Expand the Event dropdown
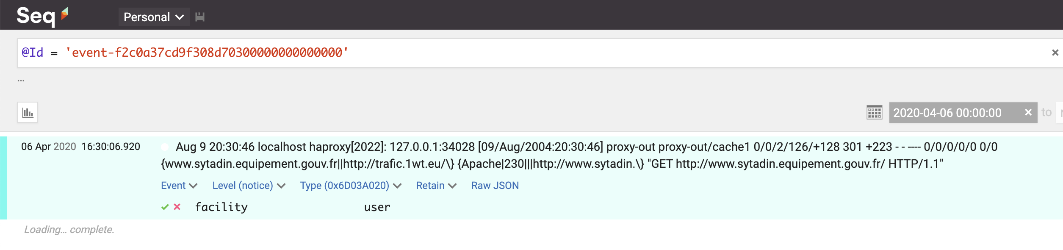 (x=178, y=185)
